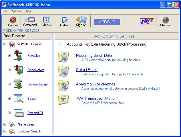This screenshot has width=181, height=137.
Task: Click the SKILMATCH 1976-2003 copyright text
Action: (21, 31)
